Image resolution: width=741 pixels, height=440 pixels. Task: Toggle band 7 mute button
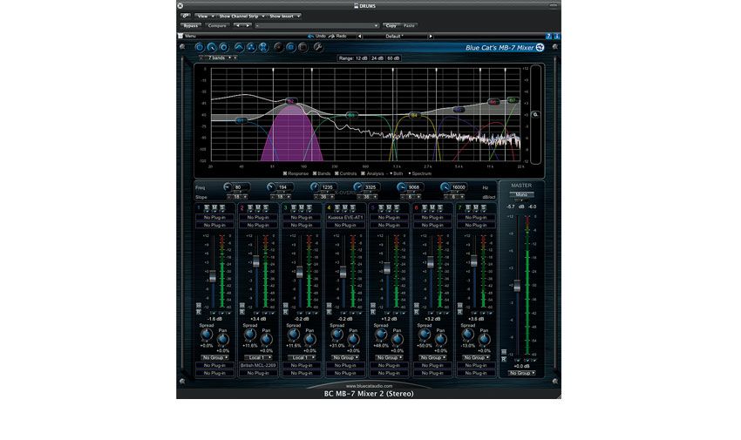475,207
